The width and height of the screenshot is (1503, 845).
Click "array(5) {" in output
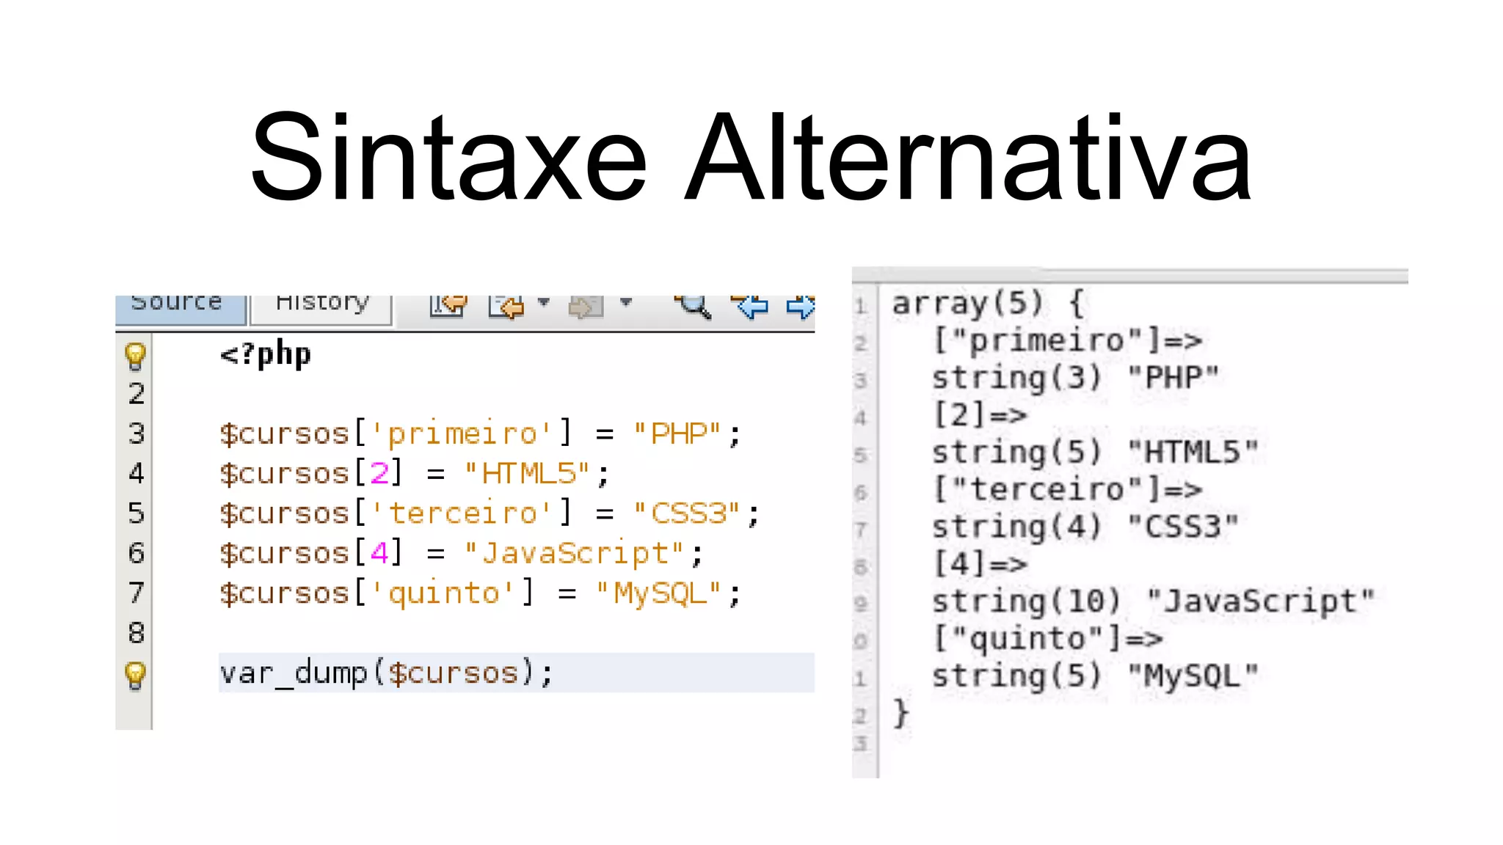(x=989, y=303)
